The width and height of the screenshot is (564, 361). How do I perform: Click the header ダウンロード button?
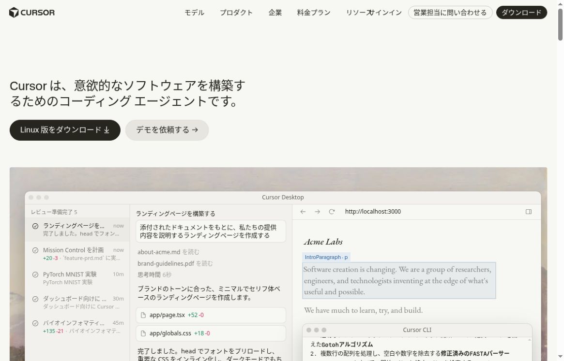coord(521,13)
